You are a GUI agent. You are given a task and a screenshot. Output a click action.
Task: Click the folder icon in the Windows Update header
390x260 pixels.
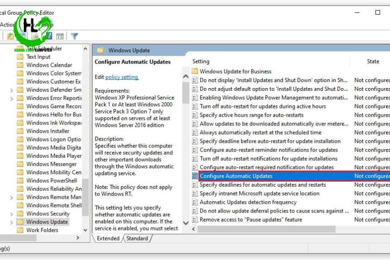click(100, 50)
